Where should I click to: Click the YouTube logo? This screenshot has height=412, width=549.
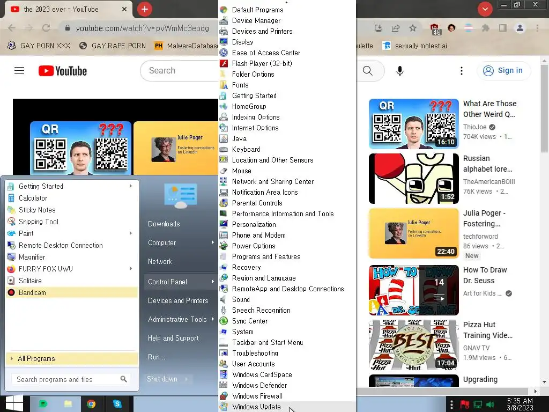tap(63, 71)
